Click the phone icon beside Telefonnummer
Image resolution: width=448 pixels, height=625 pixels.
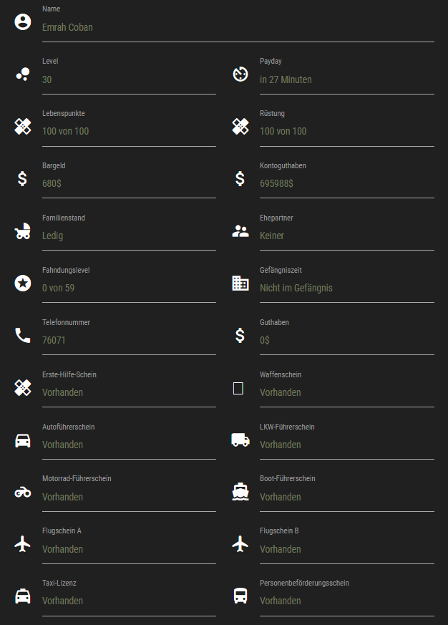coord(23,335)
